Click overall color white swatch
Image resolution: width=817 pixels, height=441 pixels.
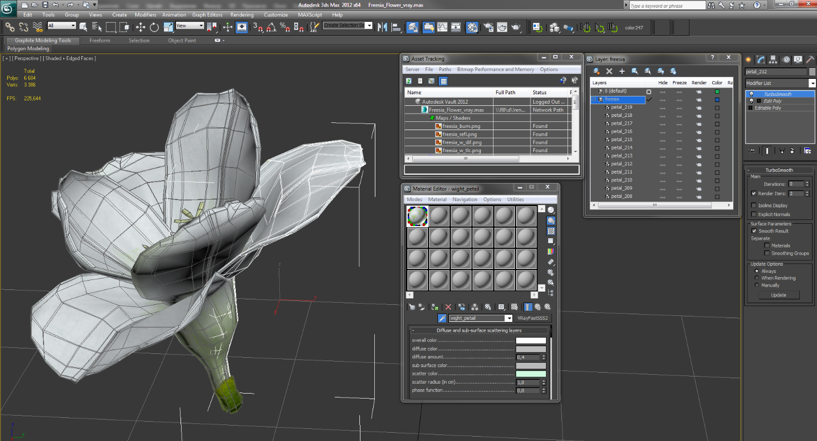[531, 341]
